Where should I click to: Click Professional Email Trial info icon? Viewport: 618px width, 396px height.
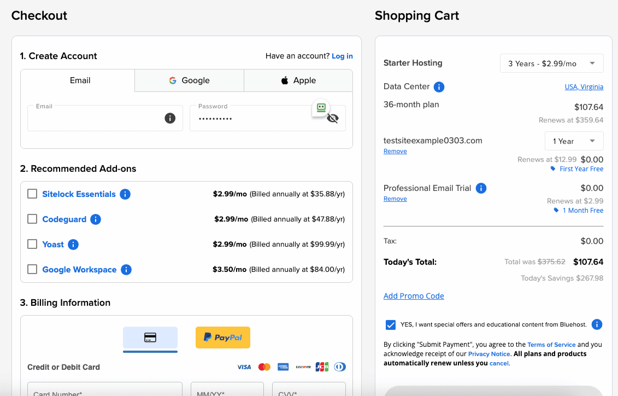coord(481,188)
